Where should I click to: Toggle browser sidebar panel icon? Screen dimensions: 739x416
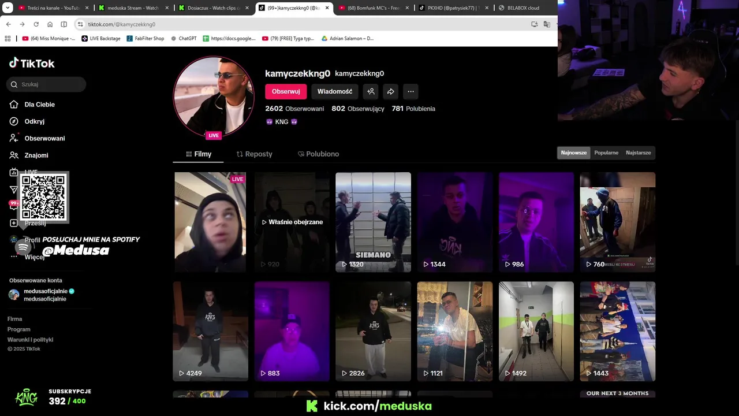click(x=64, y=24)
